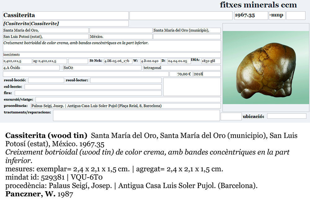Click the specimen size field 2,4x2,1x1,5
The height and width of the screenshot is (200, 310).
click(x=17, y=61)
